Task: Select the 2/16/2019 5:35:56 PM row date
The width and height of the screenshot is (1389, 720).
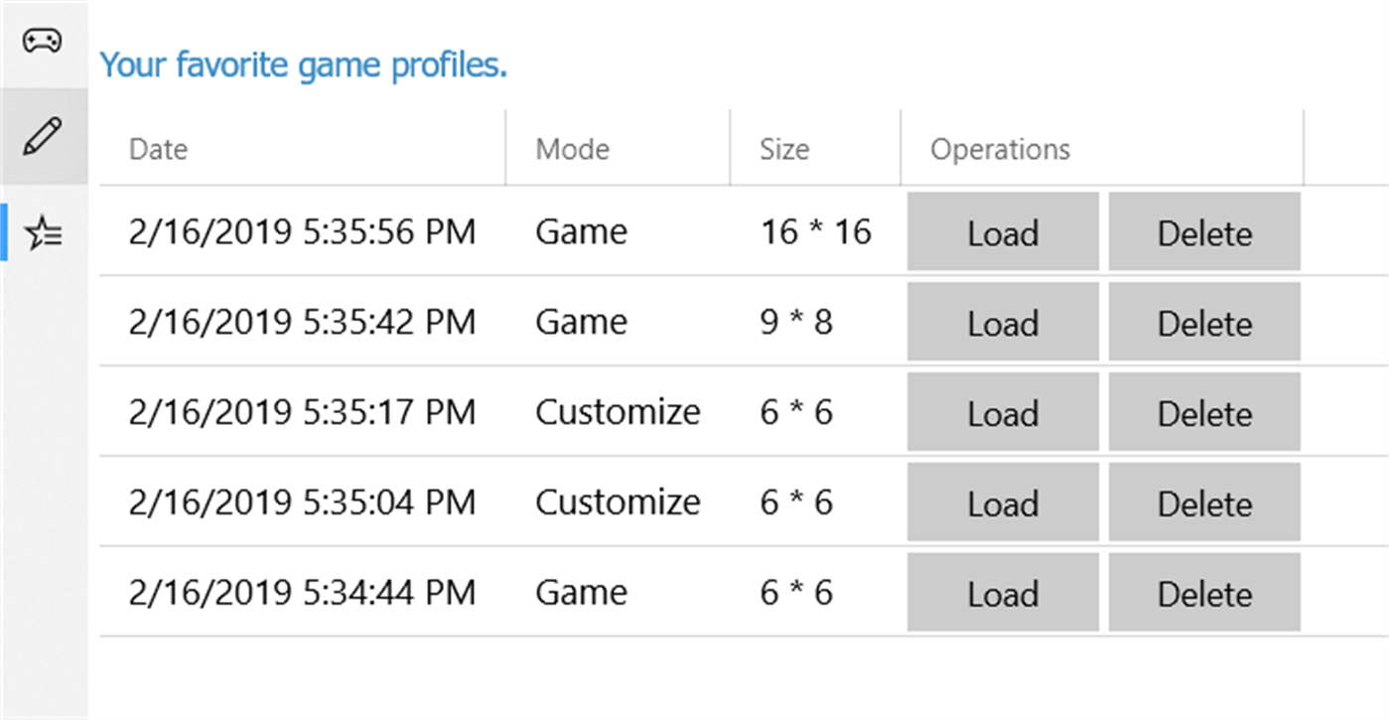Action: pyautogui.click(x=302, y=231)
